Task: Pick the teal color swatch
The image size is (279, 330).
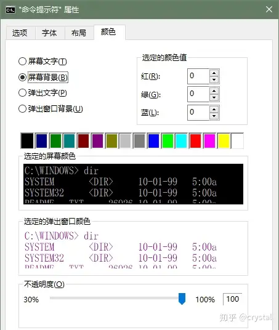Action: [69, 140]
